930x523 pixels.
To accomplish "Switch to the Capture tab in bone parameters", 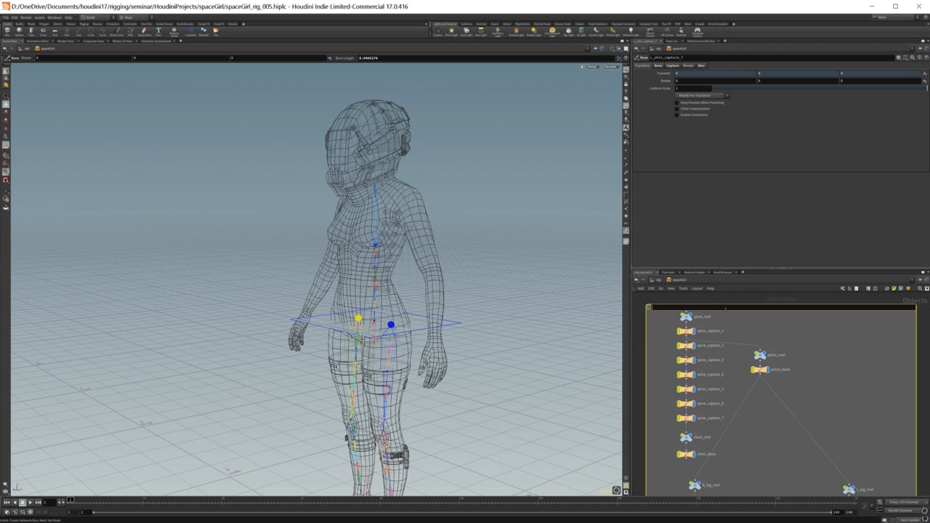I will click(672, 65).
